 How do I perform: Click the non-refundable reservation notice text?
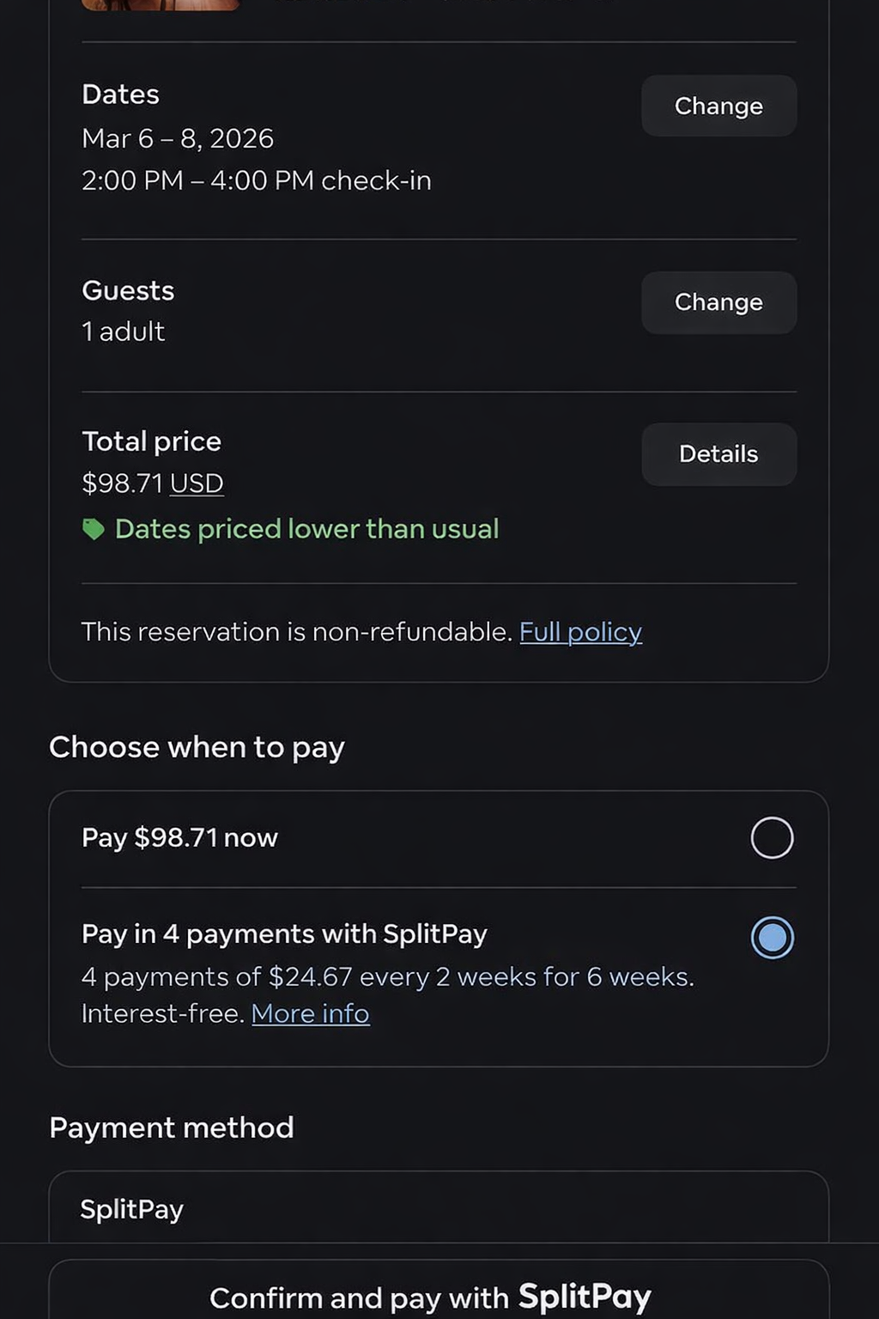[x=296, y=632]
